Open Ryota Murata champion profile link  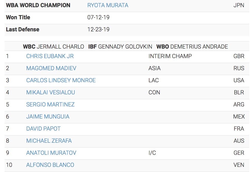[x=108, y=5]
